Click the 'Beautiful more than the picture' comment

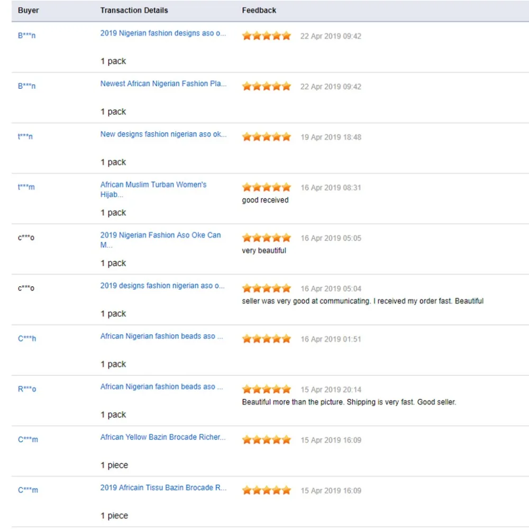click(349, 402)
